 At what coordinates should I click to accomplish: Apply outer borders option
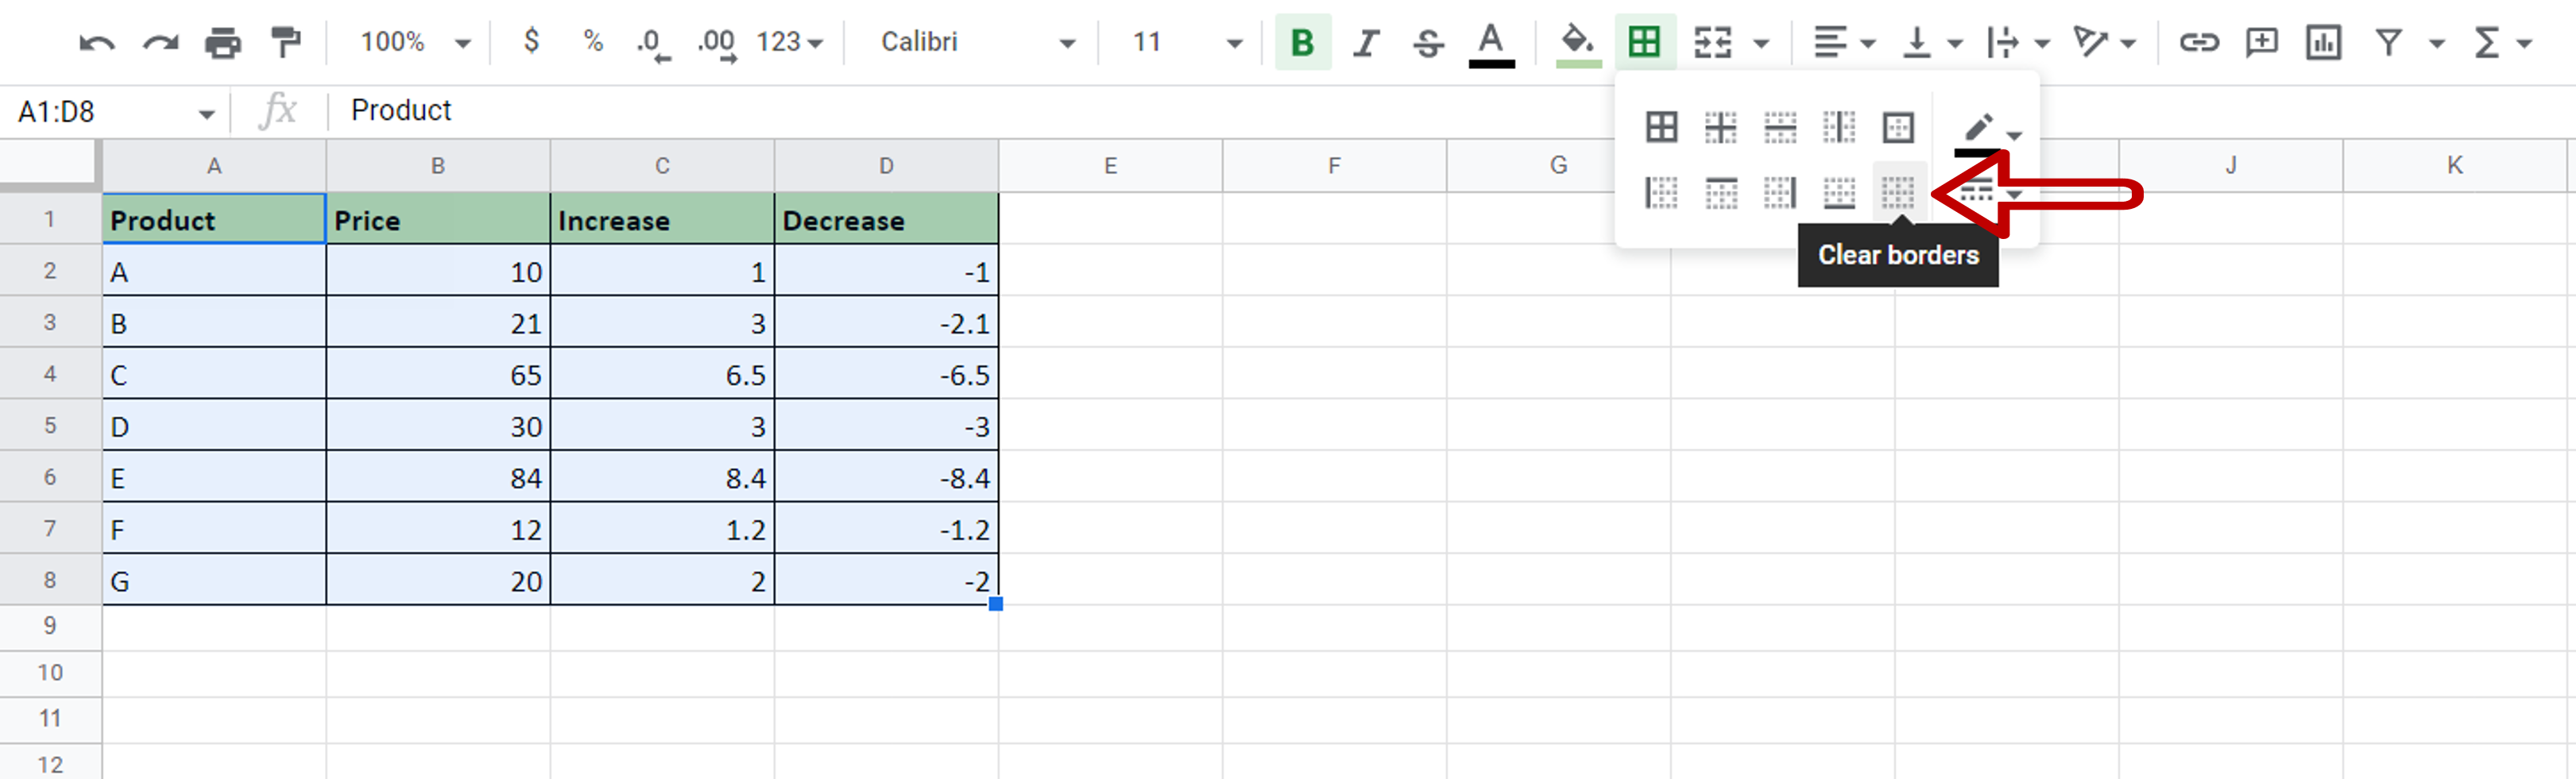(x=1897, y=127)
